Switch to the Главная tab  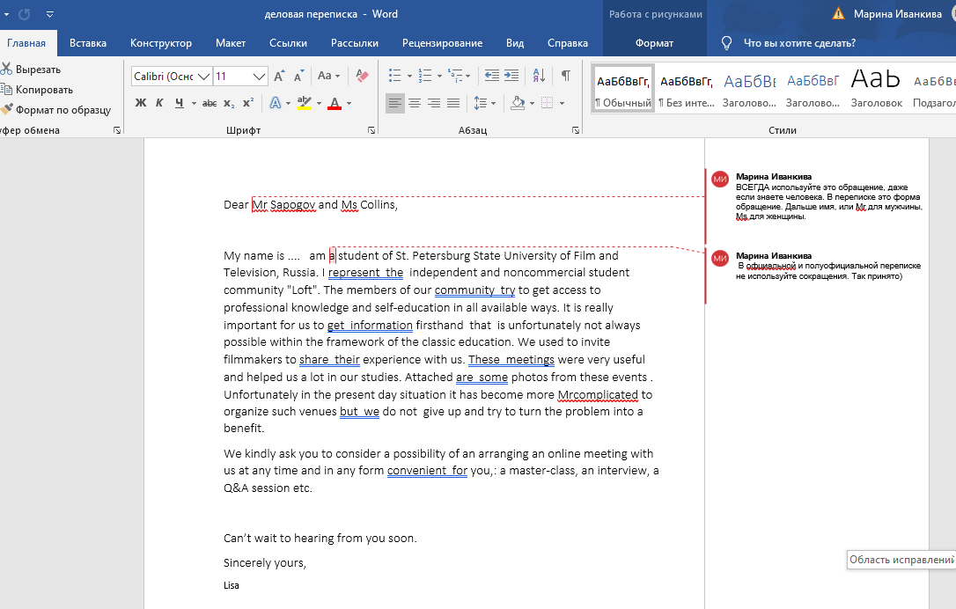(26, 43)
